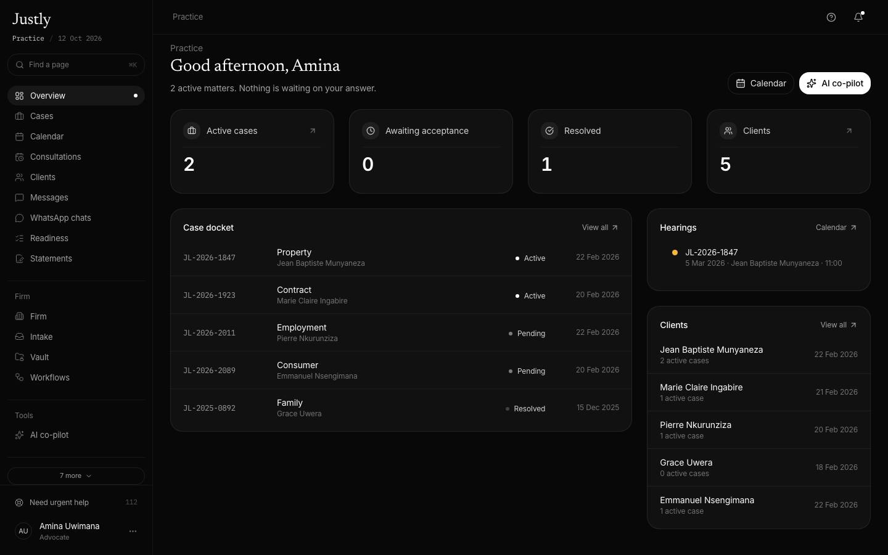Launch the AI co-pilot header button

pyautogui.click(x=835, y=83)
